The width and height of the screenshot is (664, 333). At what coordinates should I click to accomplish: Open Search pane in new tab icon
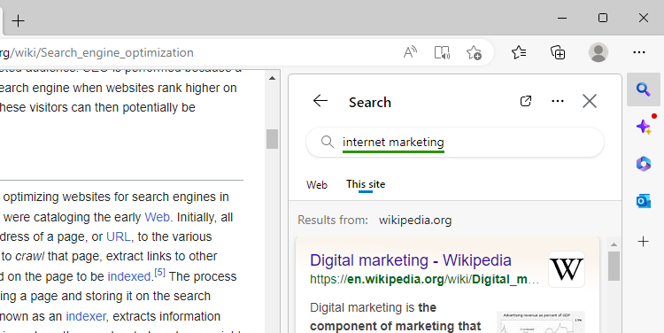click(526, 101)
